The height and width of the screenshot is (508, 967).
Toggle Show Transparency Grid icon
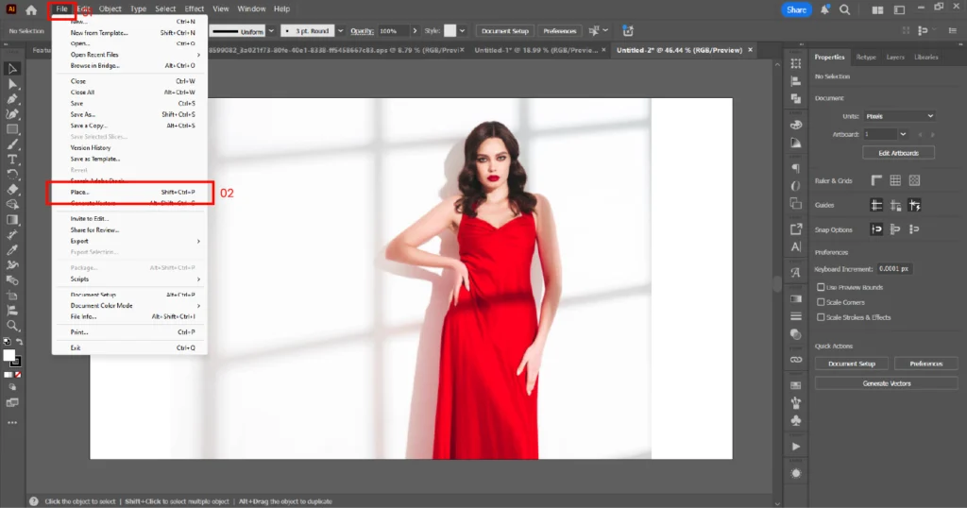(914, 180)
